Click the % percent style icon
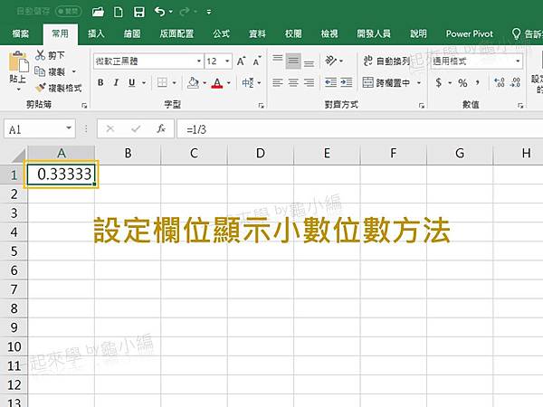Image resolution: width=543 pixels, height=407 pixels. pos(462,82)
